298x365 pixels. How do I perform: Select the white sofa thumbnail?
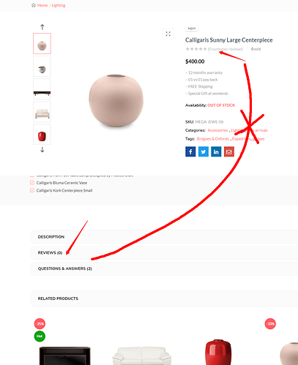[42, 112]
